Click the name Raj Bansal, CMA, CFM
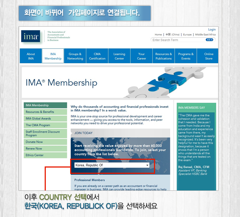The height and width of the screenshot is (217, 240). click(193, 167)
